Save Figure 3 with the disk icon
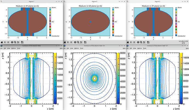Viewport: 189px width, 110px height. point(85,42)
